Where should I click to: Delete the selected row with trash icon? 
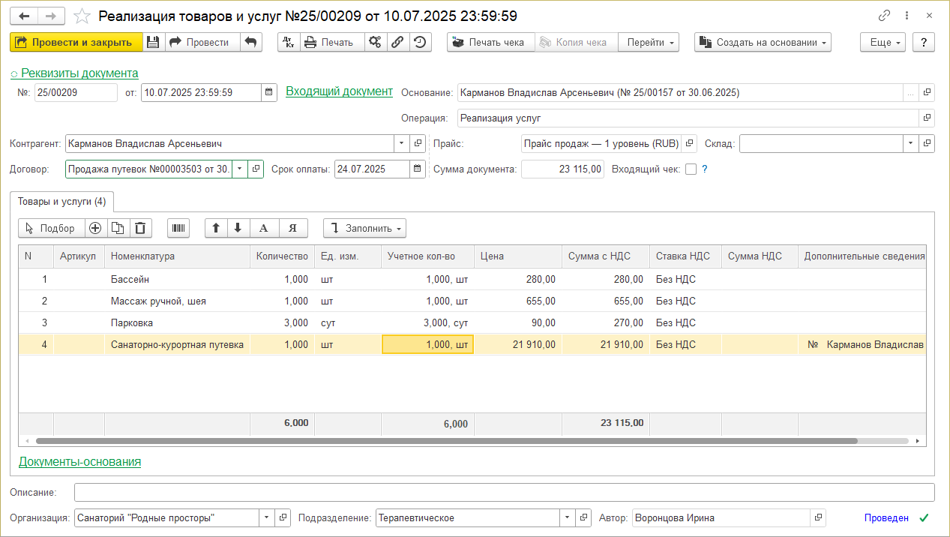pyautogui.click(x=140, y=228)
